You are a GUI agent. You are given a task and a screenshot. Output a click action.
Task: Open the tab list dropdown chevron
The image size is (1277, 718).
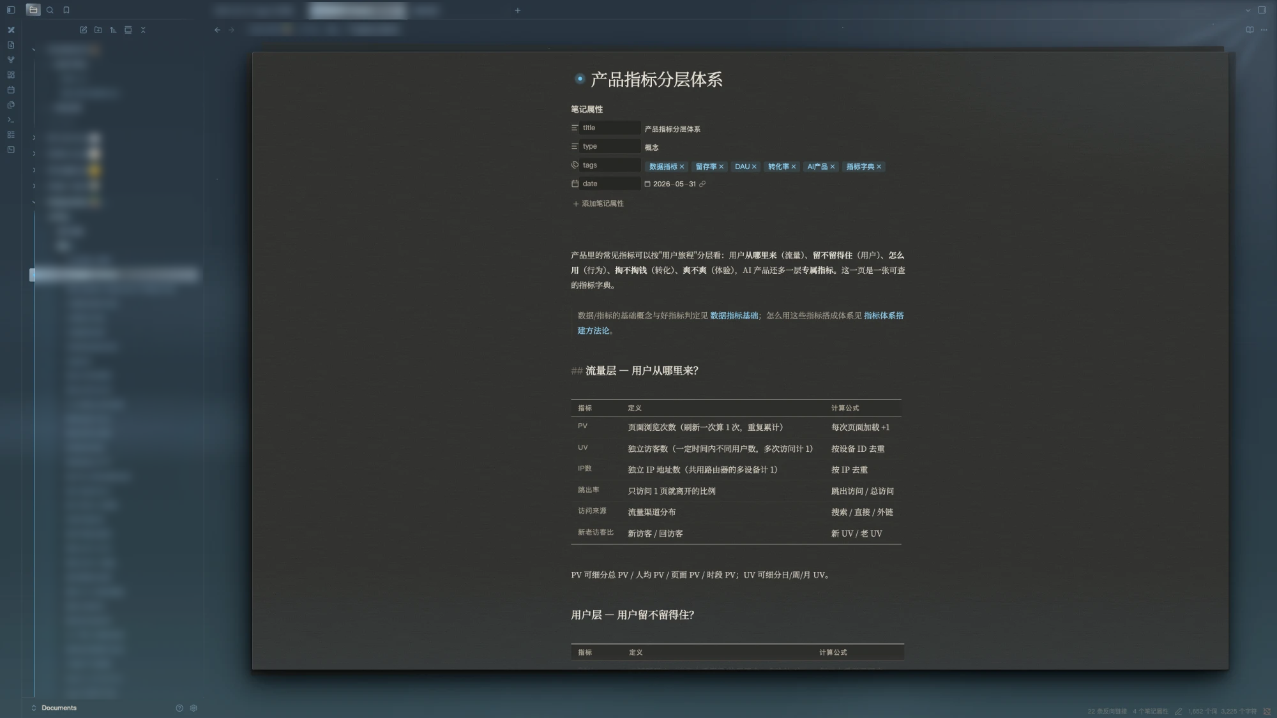[x=1248, y=10]
